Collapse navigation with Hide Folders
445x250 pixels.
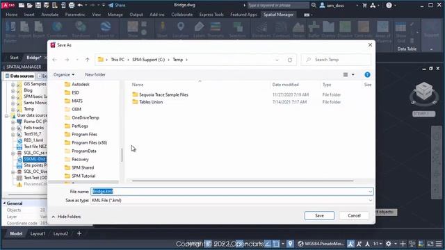66,217
